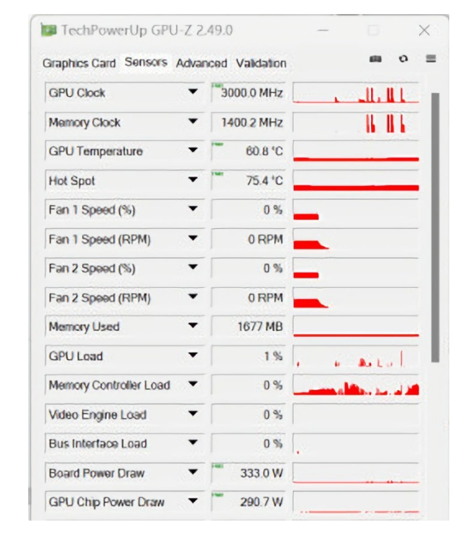Click the refresh sensors icon

click(403, 60)
